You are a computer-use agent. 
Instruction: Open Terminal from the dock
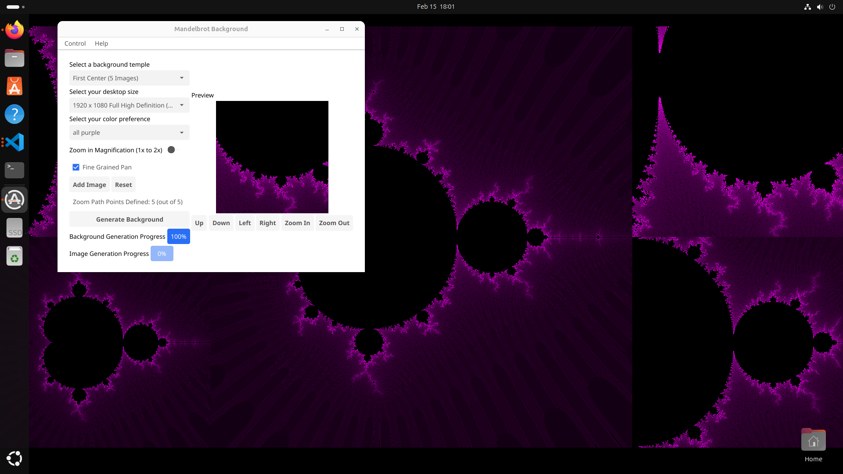[14, 170]
